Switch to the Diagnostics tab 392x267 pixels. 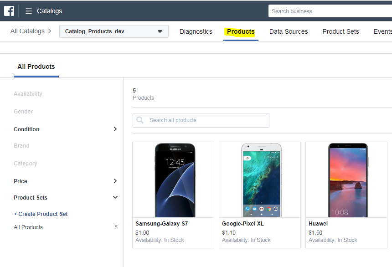tap(196, 32)
